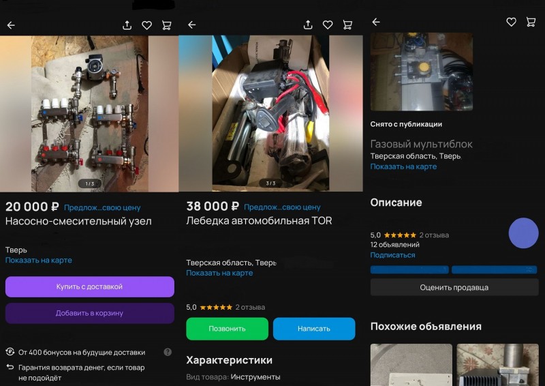The height and width of the screenshot is (386, 545).
Task: Open cart icon on Лебедка listing
Action: pos(347,25)
